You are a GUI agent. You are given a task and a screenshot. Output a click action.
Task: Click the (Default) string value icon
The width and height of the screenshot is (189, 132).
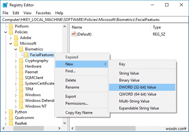pyautogui.click(x=73, y=34)
